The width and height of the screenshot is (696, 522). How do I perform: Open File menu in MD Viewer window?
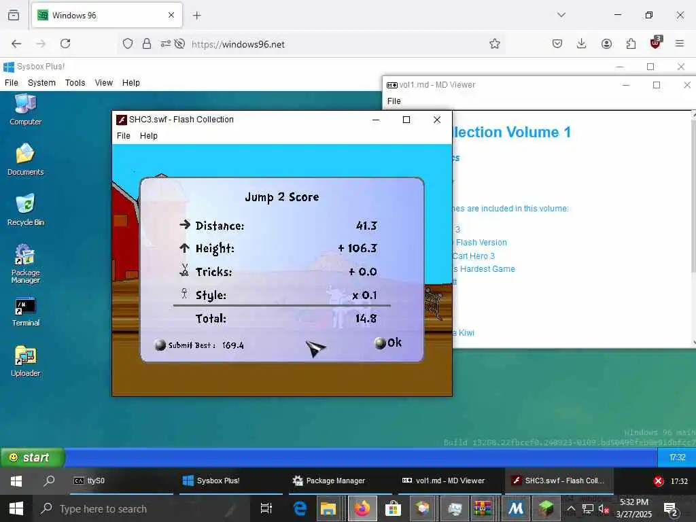[x=394, y=101]
